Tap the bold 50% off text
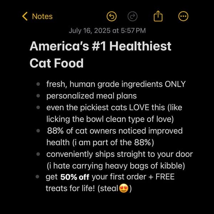This screenshot has width=214, height=214. point(75,177)
